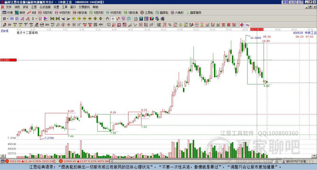Screen dimensions: 317x170
Task: Click the grid icon in status bar
Action: tap(2, 161)
